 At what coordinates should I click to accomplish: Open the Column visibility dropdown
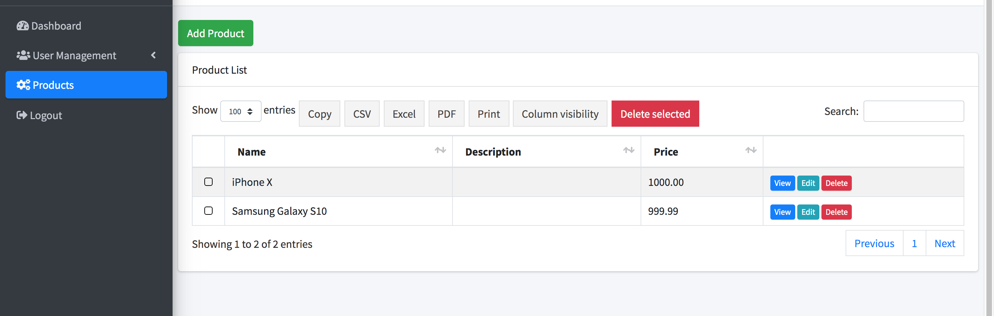coord(559,114)
